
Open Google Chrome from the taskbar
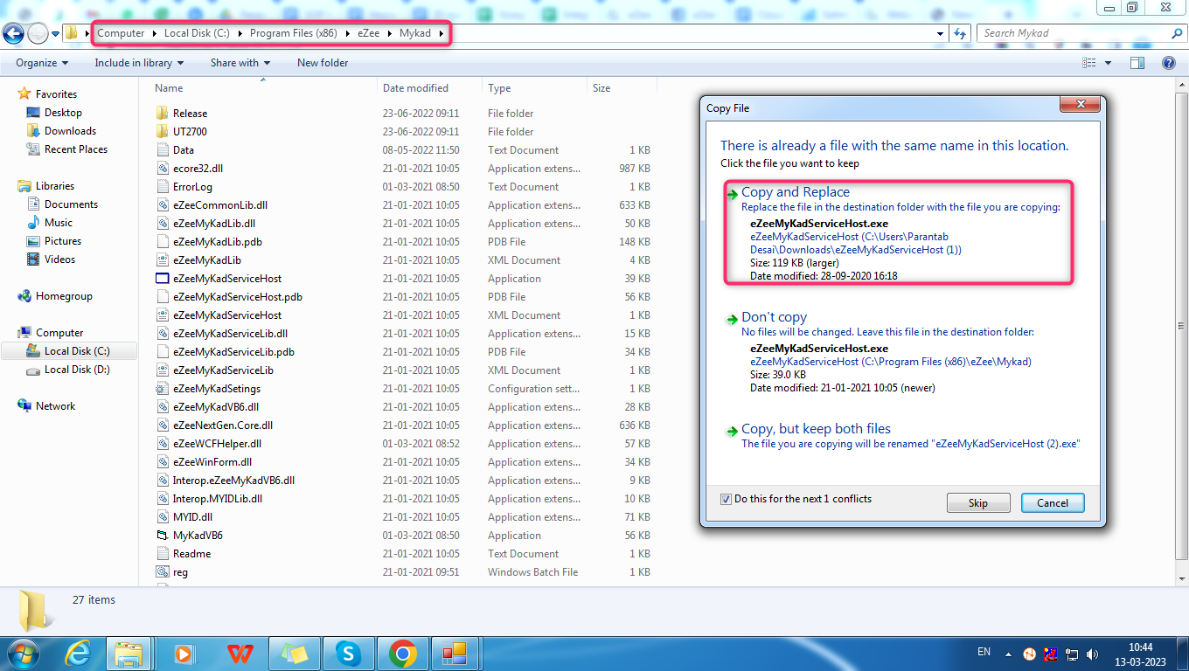click(x=402, y=654)
